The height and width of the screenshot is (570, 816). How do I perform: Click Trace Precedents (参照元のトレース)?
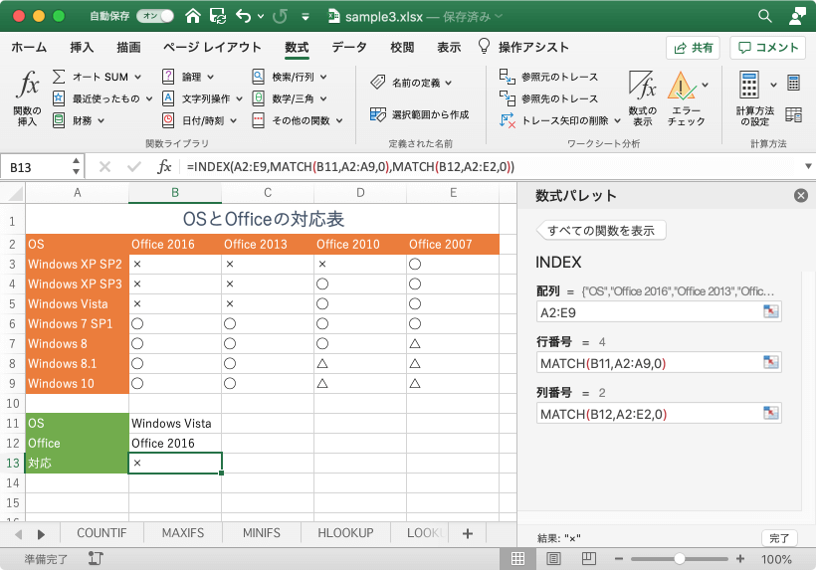[548, 77]
